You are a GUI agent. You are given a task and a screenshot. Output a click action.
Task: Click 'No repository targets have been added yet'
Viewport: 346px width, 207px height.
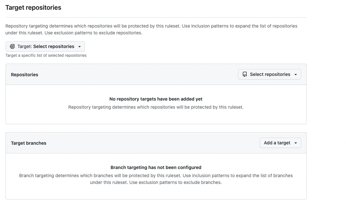pyautogui.click(x=156, y=99)
